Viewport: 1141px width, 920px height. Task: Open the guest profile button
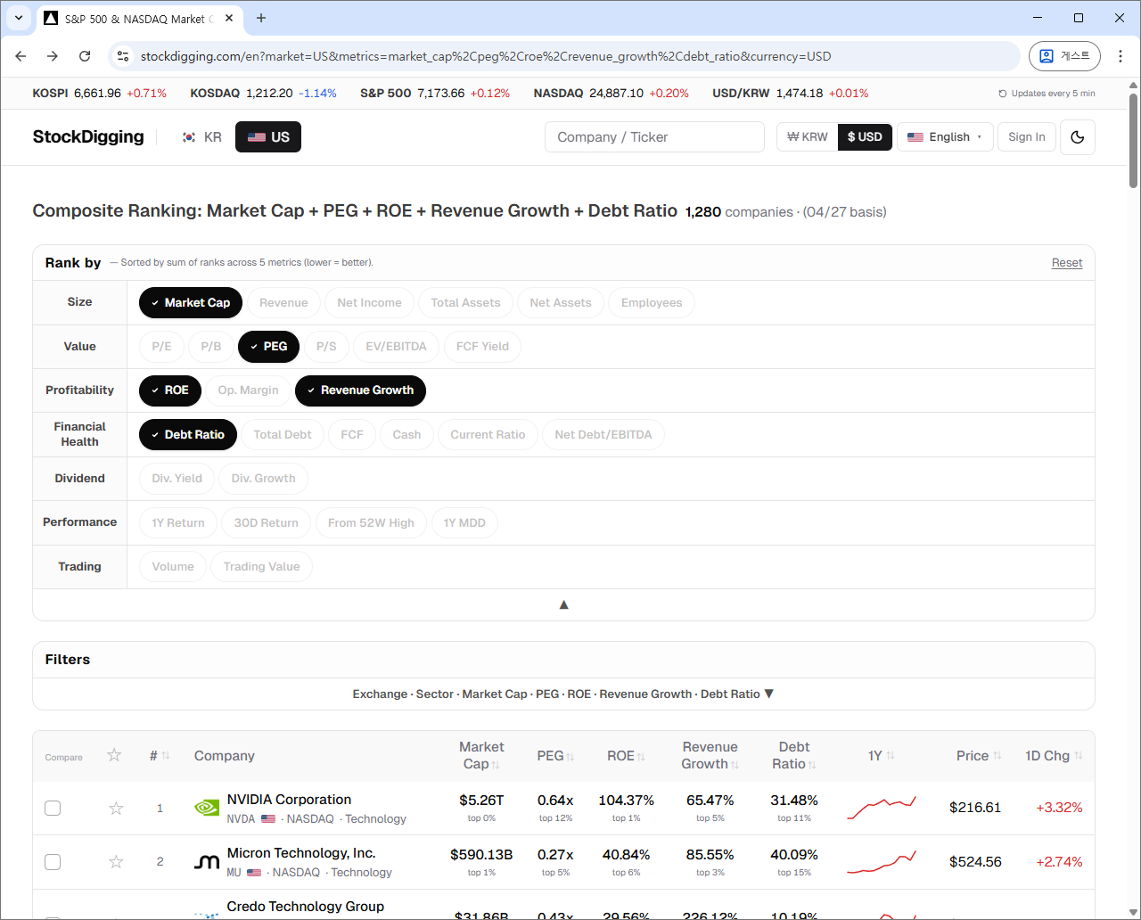[x=1064, y=56]
